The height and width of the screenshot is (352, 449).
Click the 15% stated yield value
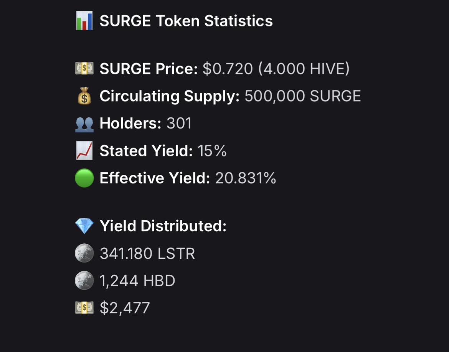[x=212, y=151]
